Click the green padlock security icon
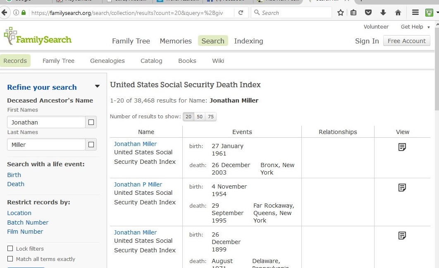439x268 pixels. point(24,12)
